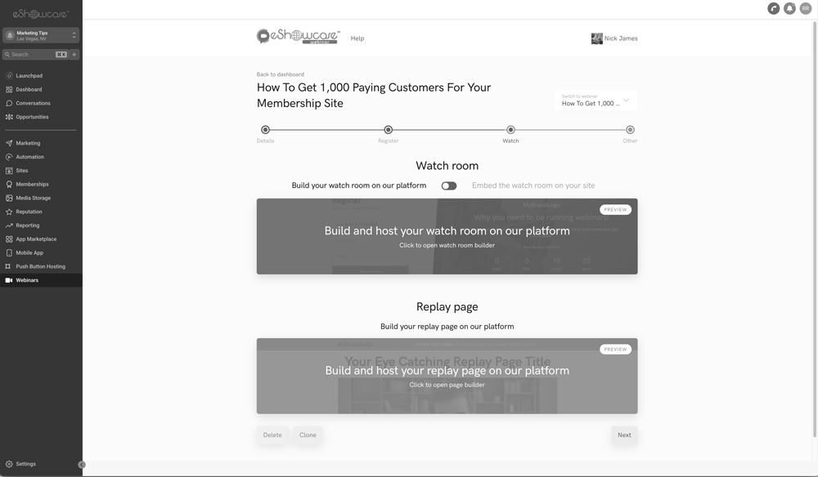Image resolution: width=818 pixels, height=477 pixels.
Task: Select Webinars camera icon
Action: coord(9,280)
